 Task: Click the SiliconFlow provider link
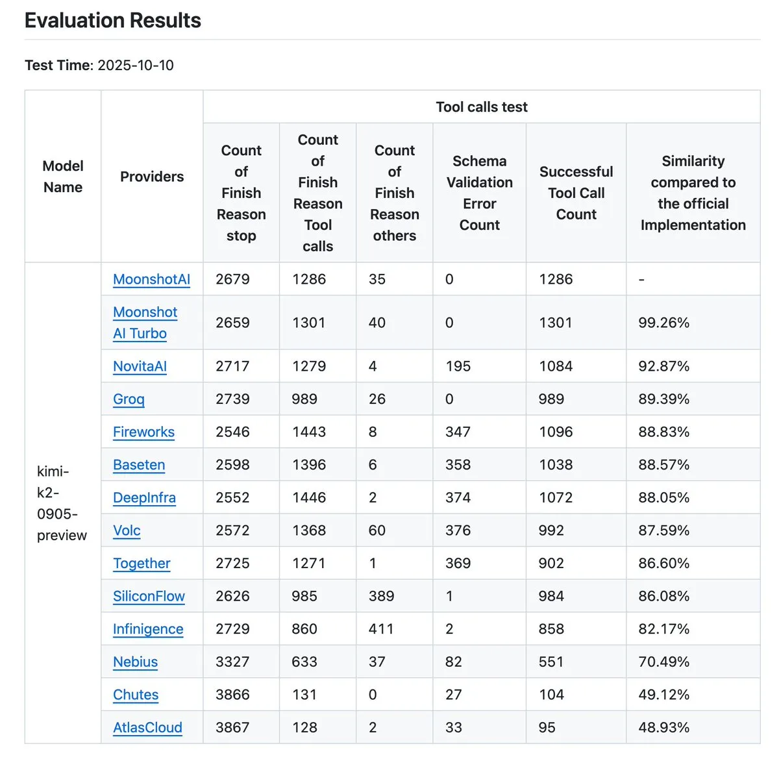click(149, 596)
